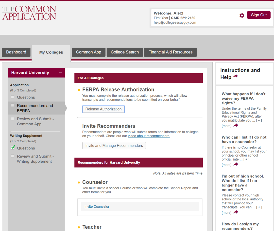274x231 pixels.
Task: Toggle Application Questions checkbox
Action: [x=13, y=97]
